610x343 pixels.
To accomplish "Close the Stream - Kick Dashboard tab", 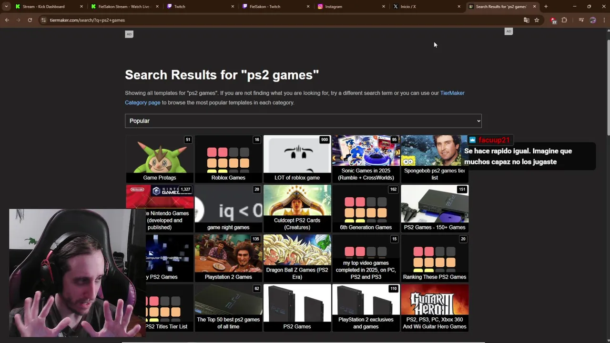I will pos(81,7).
